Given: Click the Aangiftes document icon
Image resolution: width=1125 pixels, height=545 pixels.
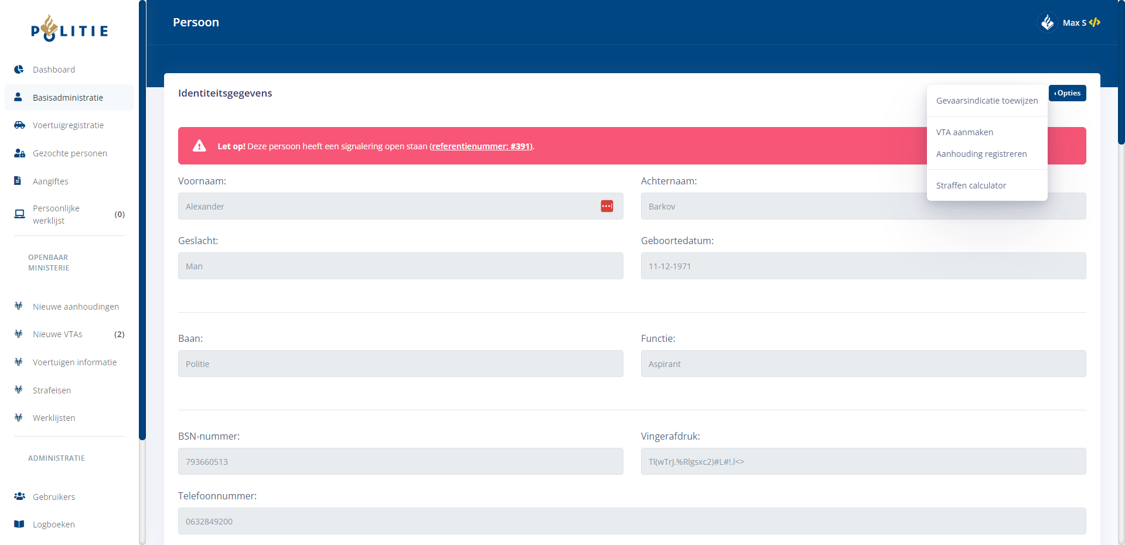Looking at the screenshot, I should coord(18,181).
